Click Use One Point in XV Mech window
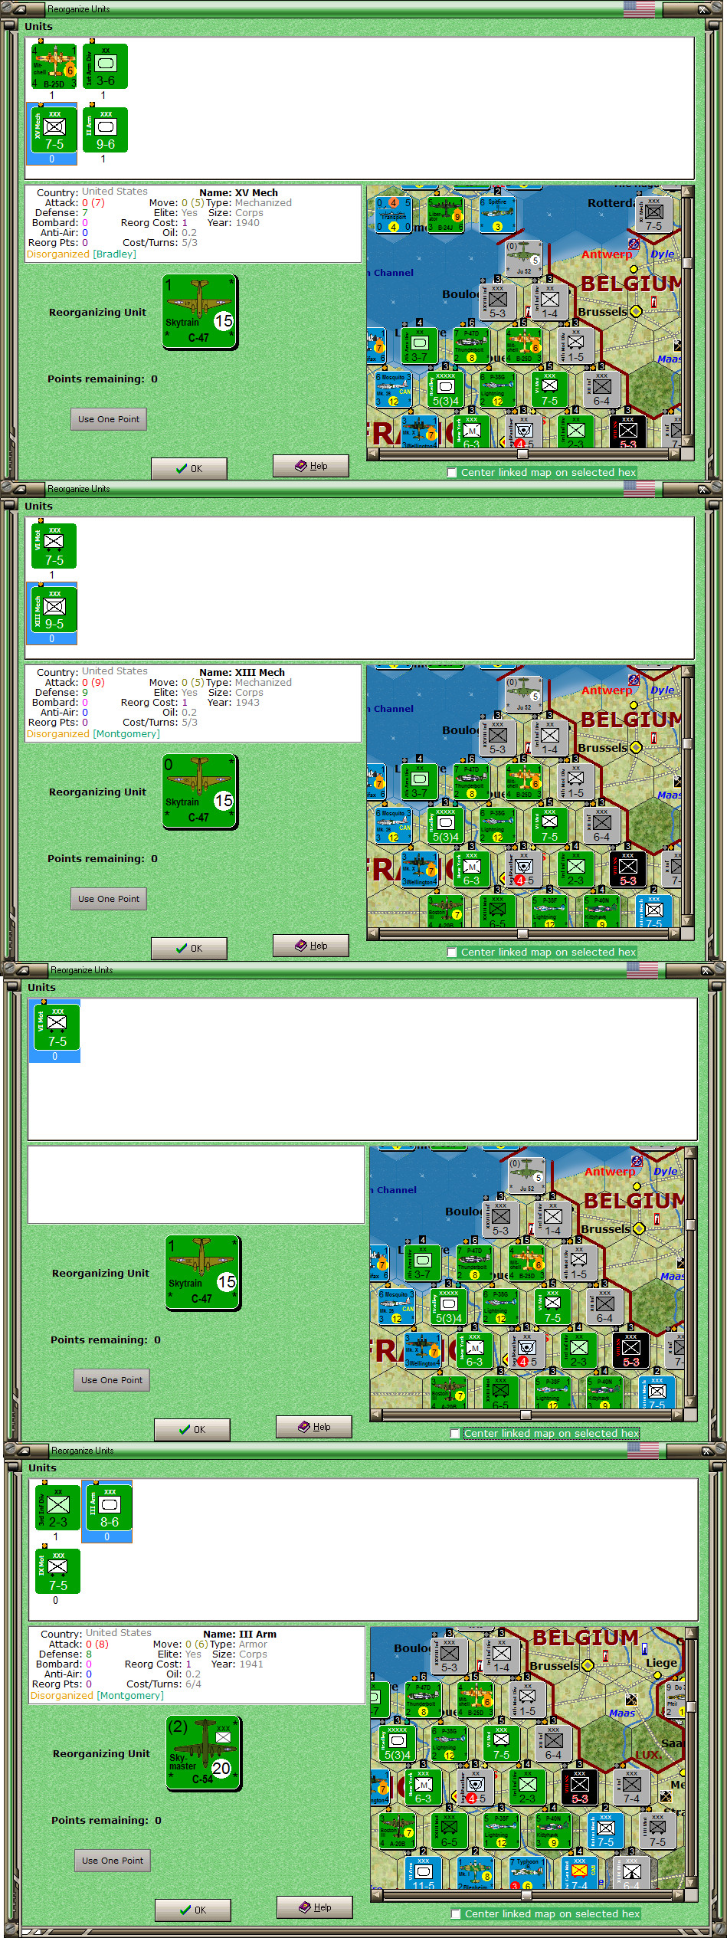This screenshot has width=727, height=1938. pos(109,419)
